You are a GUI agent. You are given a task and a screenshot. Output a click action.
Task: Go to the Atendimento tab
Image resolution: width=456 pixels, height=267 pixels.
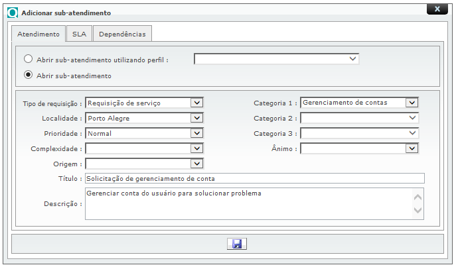38,33
